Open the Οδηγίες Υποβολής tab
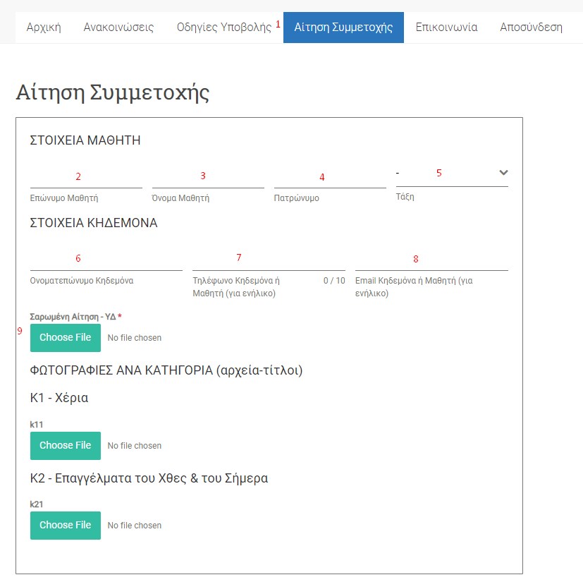The width and height of the screenshot is (583, 582). pyautogui.click(x=223, y=28)
